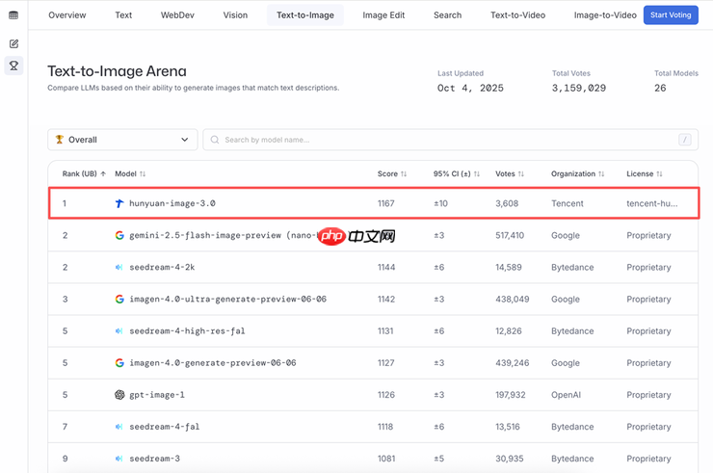Click the Tencent logo beside hunyuan-image-3.0
Viewport: 713px width, 473px height.
119,204
